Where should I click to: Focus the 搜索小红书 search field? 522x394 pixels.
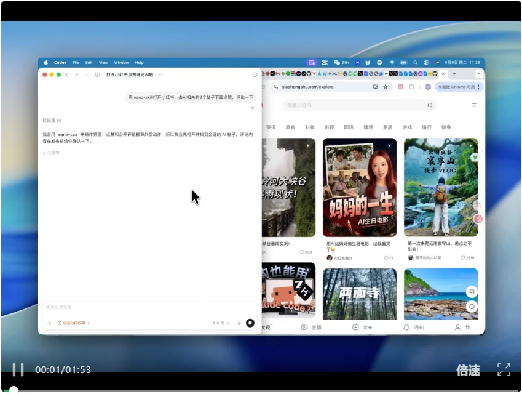pyautogui.click(x=360, y=105)
